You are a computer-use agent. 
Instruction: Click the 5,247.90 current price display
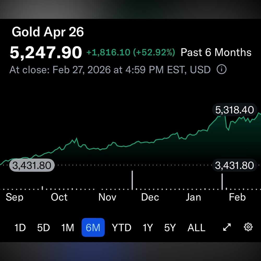click(x=46, y=51)
